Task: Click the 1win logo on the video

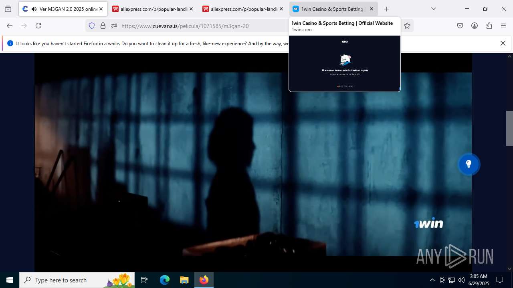Action: (428, 224)
